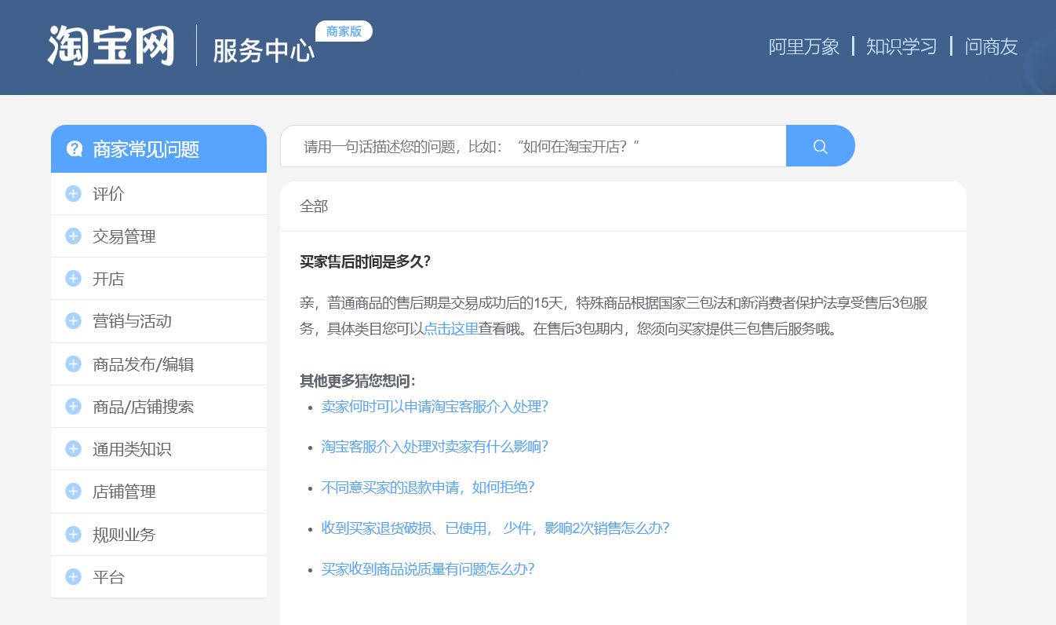1056x625 pixels.
Task: Expand the 店铺管理 plus icon
Action: (x=74, y=491)
